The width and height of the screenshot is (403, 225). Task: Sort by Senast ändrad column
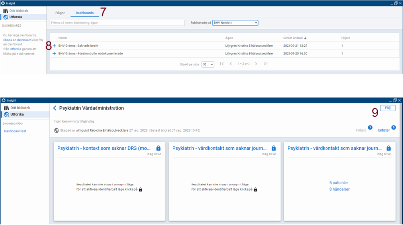click(294, 38)
